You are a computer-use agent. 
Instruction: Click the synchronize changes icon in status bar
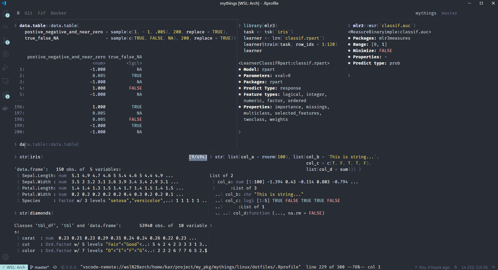pyautogui.click(x=55, y=267)
